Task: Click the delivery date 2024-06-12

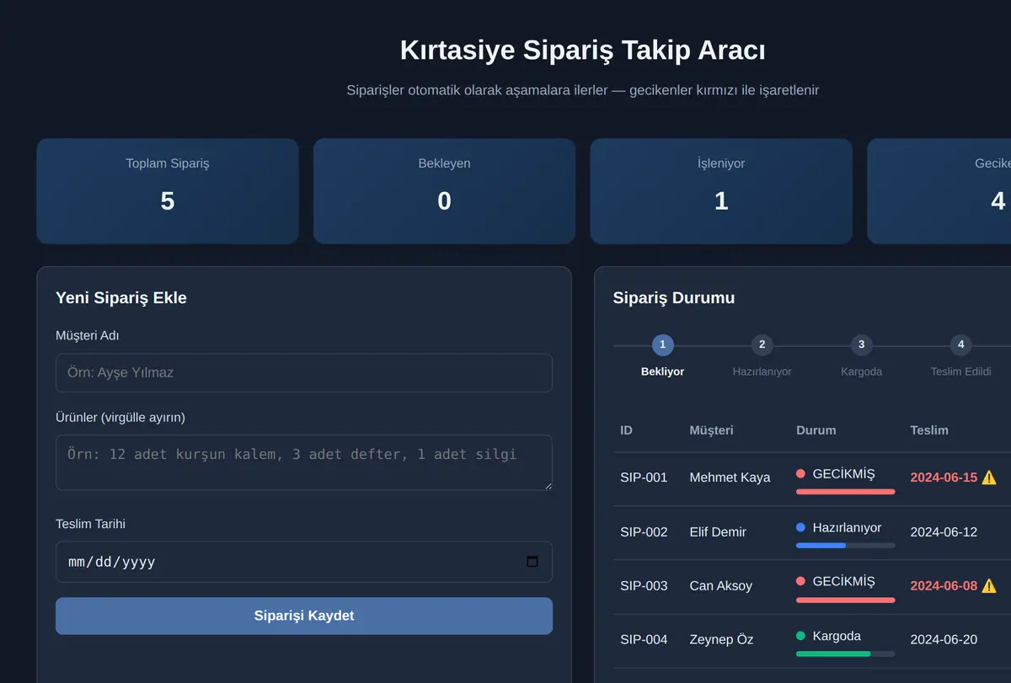Action: tap(944, 531)
